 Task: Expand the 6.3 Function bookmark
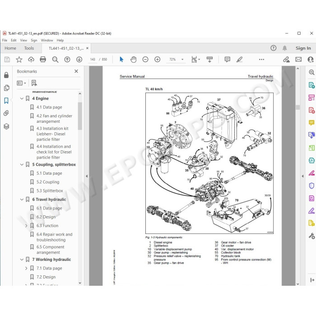[x=26, y=226]
